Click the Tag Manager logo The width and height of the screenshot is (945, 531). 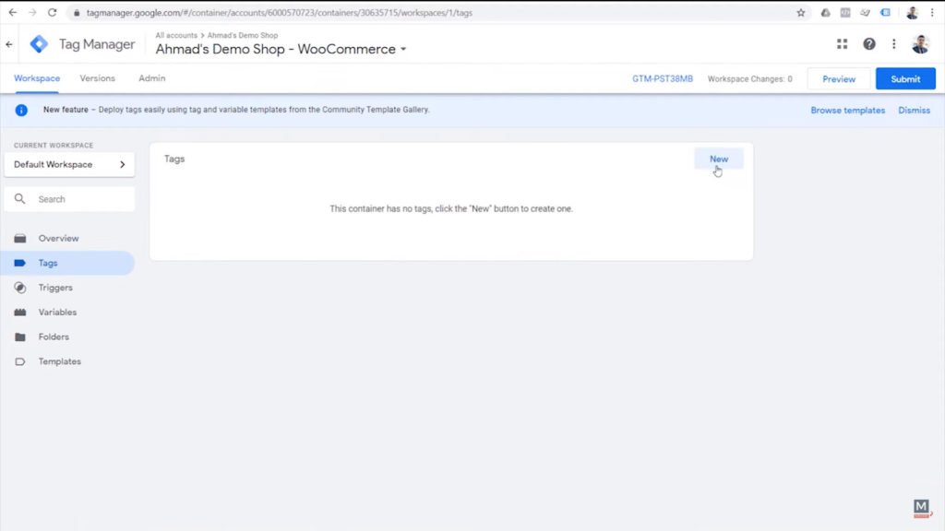39,43
